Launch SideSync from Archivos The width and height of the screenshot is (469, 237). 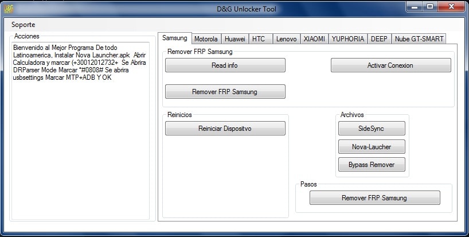[372, 129]
